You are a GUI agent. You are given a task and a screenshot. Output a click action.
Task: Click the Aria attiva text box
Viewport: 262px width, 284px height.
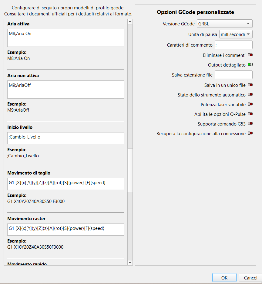click(65, 38)
